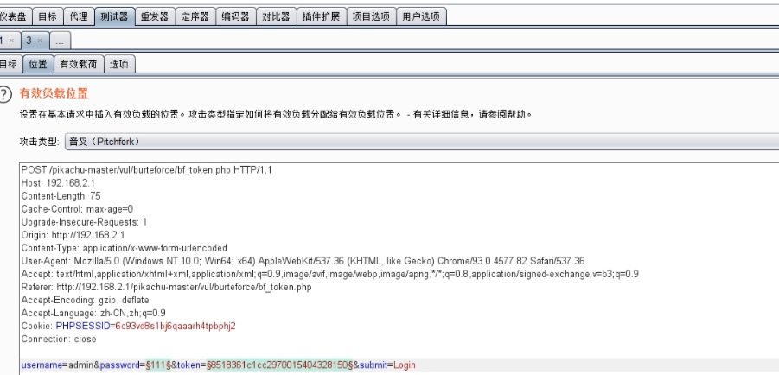The image size is (779, 375).
Task: Click the help question mark icon
Action: [4, 94]
